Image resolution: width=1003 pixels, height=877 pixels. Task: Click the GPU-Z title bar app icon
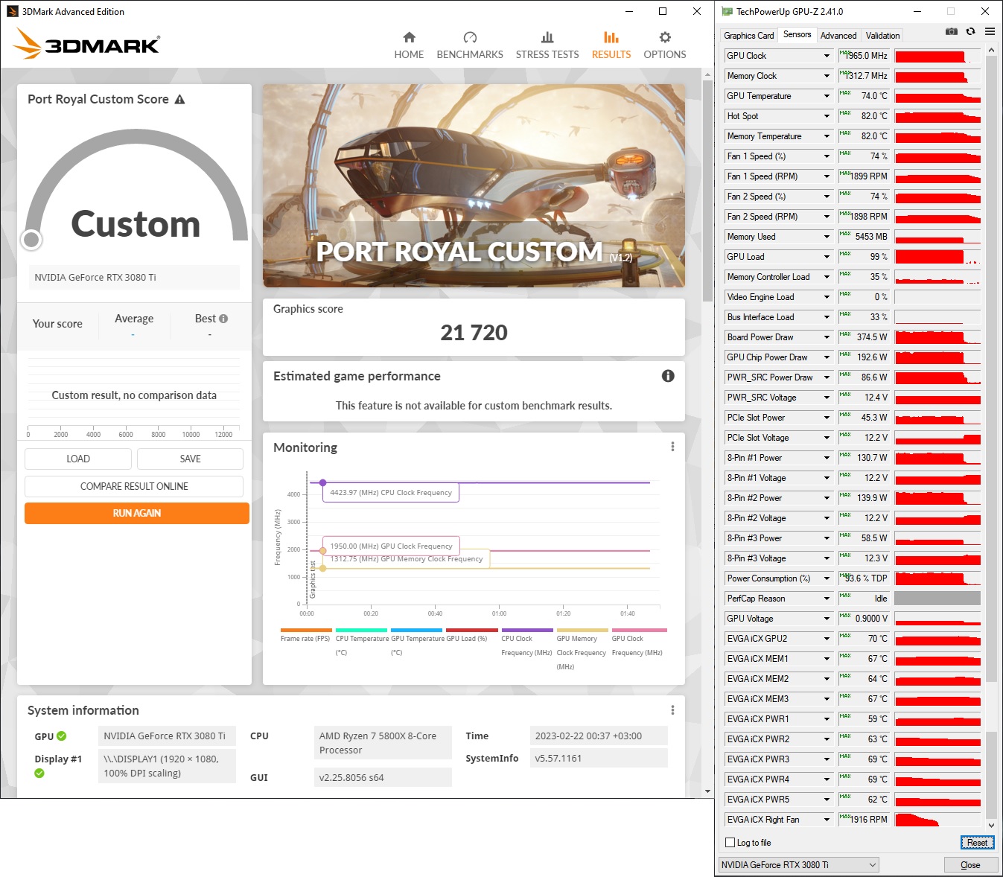727,11
